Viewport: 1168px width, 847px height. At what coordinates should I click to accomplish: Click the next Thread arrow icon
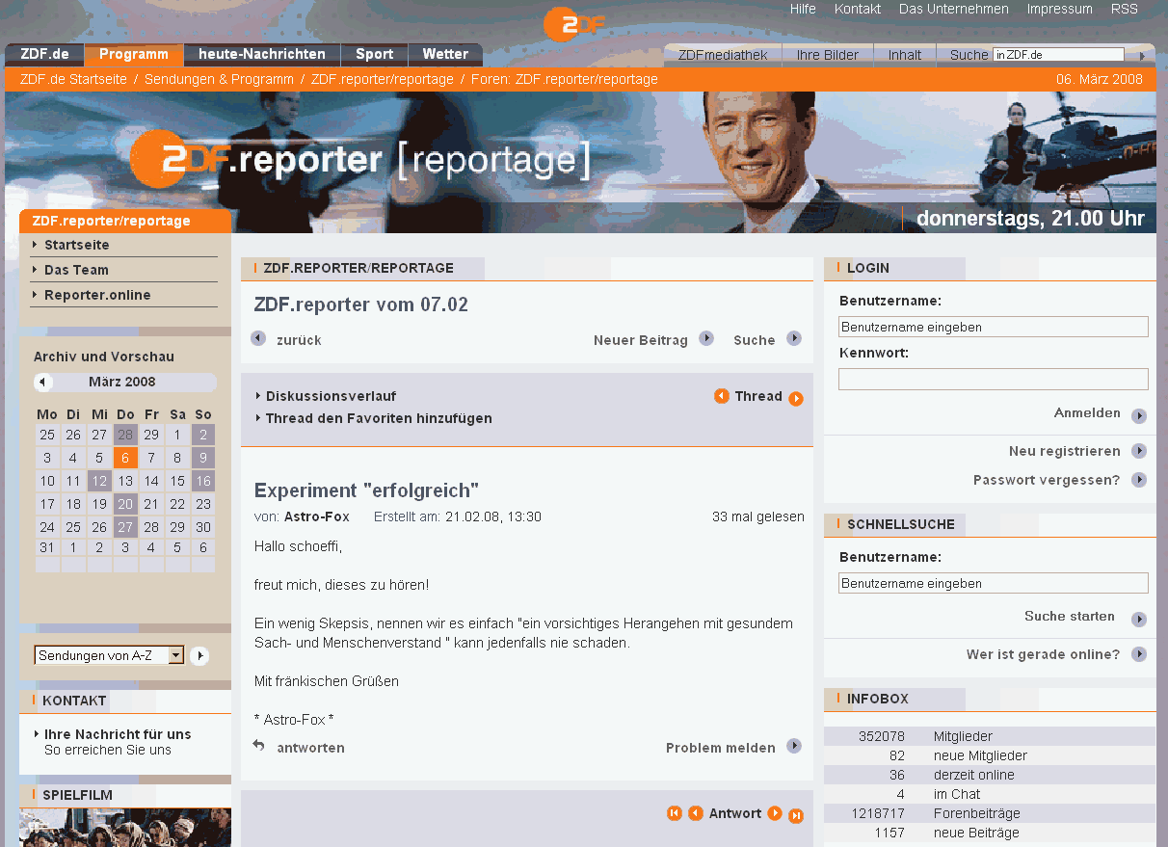click(x=796, y=399)
